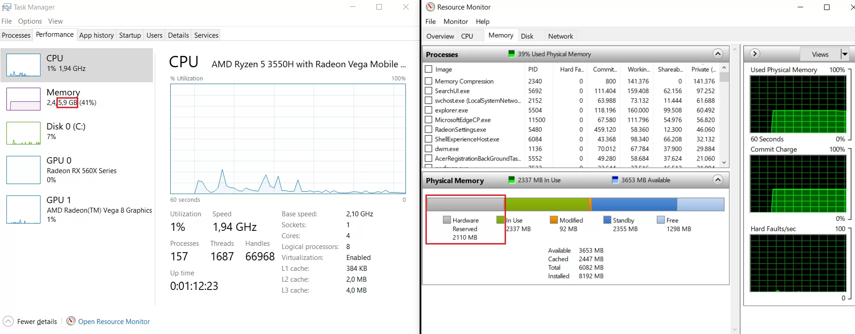Open the Views dropdown arrow
This screenshot has width=855, height=334.
tap(845, 54)
